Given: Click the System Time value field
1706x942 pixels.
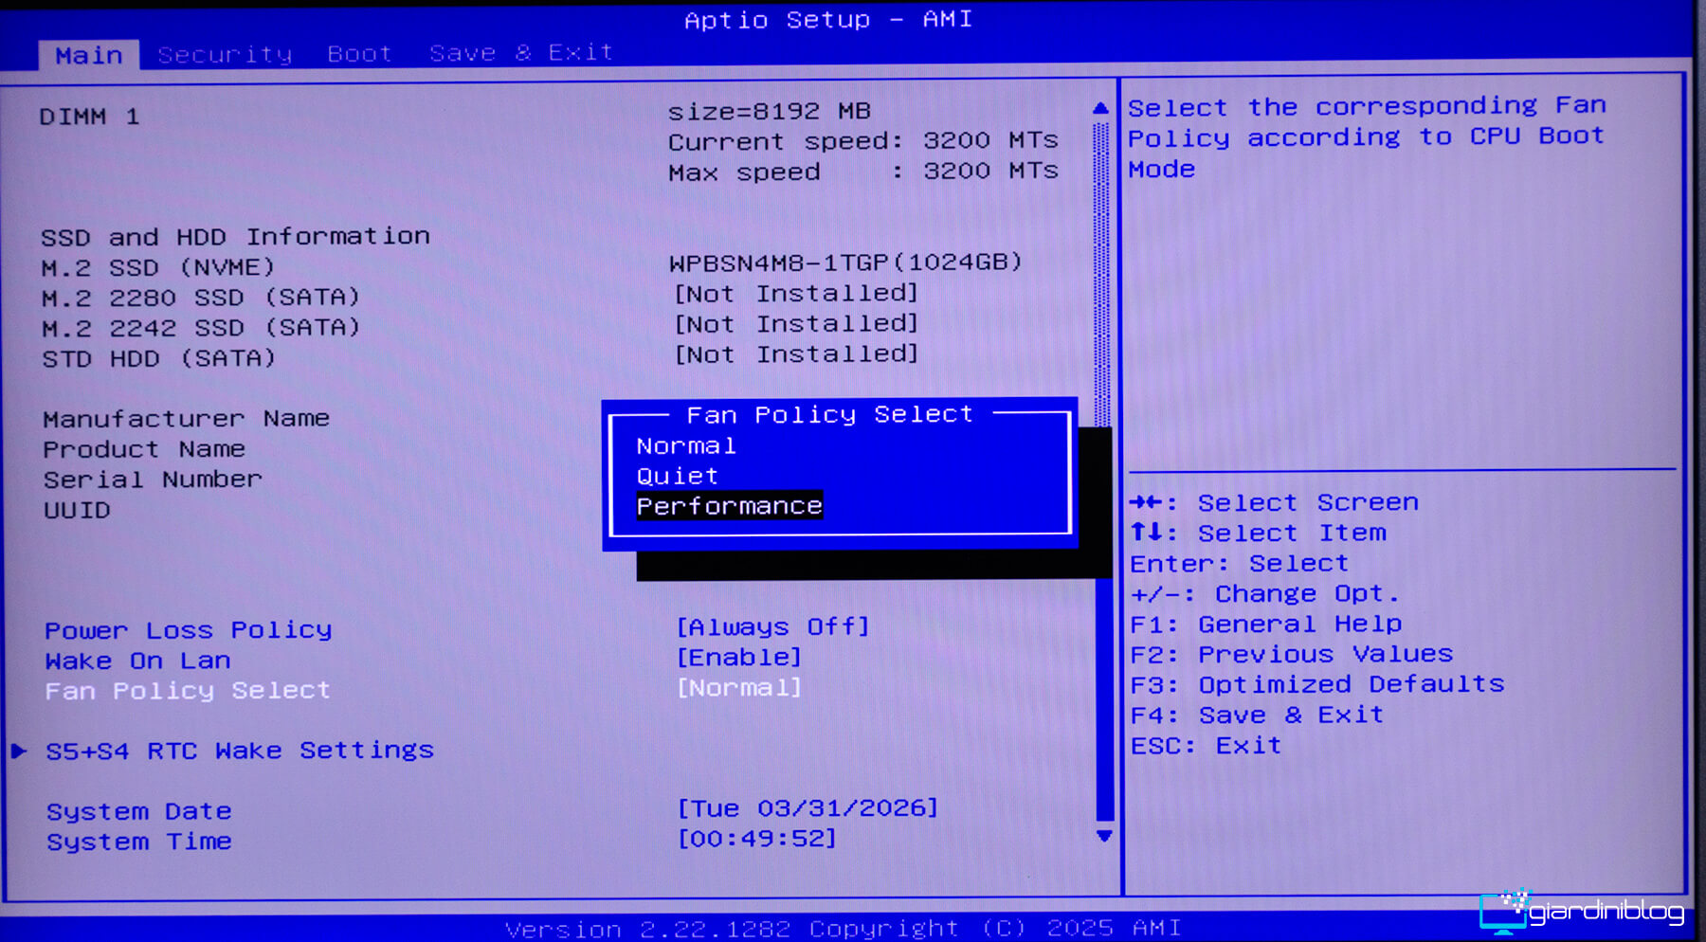Looking at the screenshot, I should tap(756, 838).
